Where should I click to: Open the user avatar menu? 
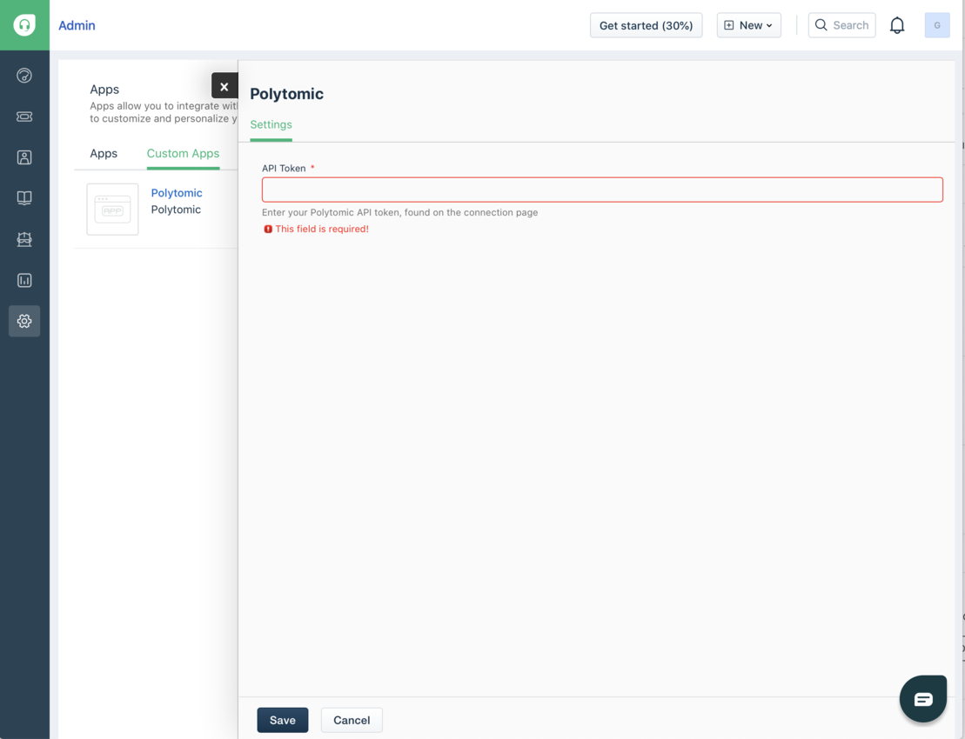[937, 25]
